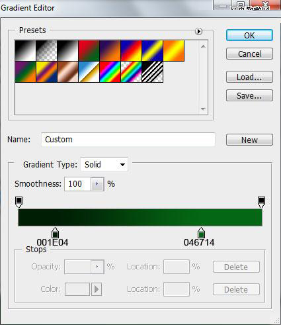Click into the Name text field
The image size is (281, 325).
[128, 140]
